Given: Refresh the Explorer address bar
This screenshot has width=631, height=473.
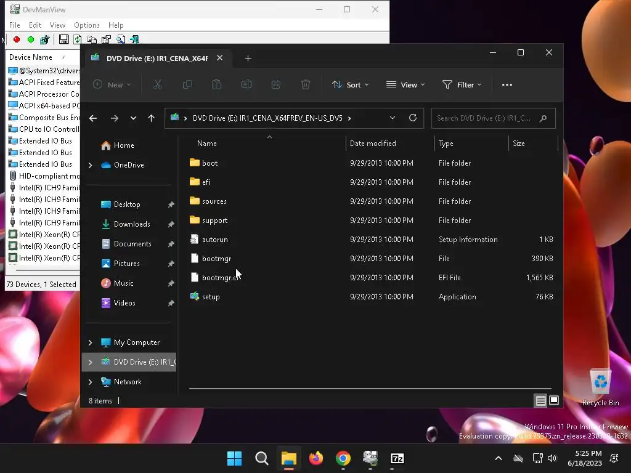Looking at the screenshot, I should 413,118.
